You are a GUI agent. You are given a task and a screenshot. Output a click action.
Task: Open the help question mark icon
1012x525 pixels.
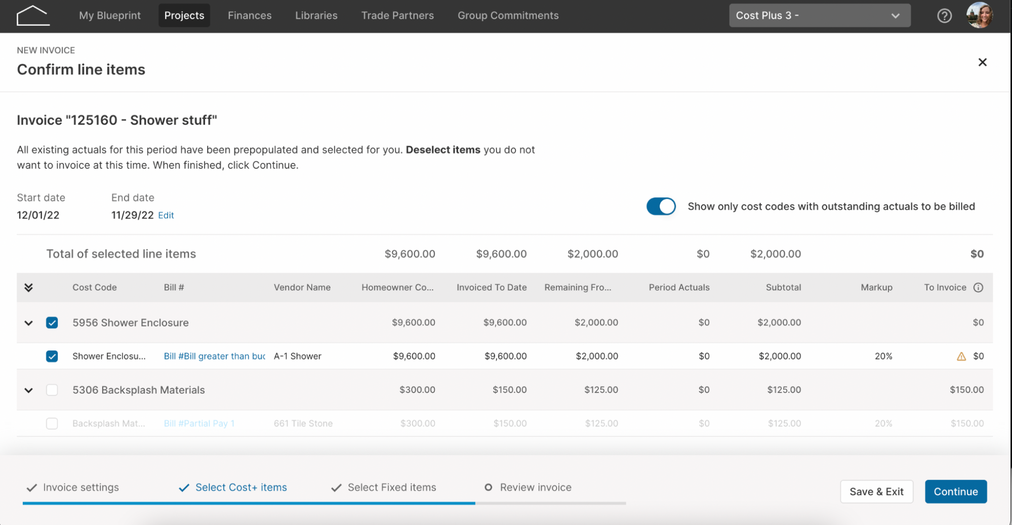pyautogui.click(x=944, y=16)
